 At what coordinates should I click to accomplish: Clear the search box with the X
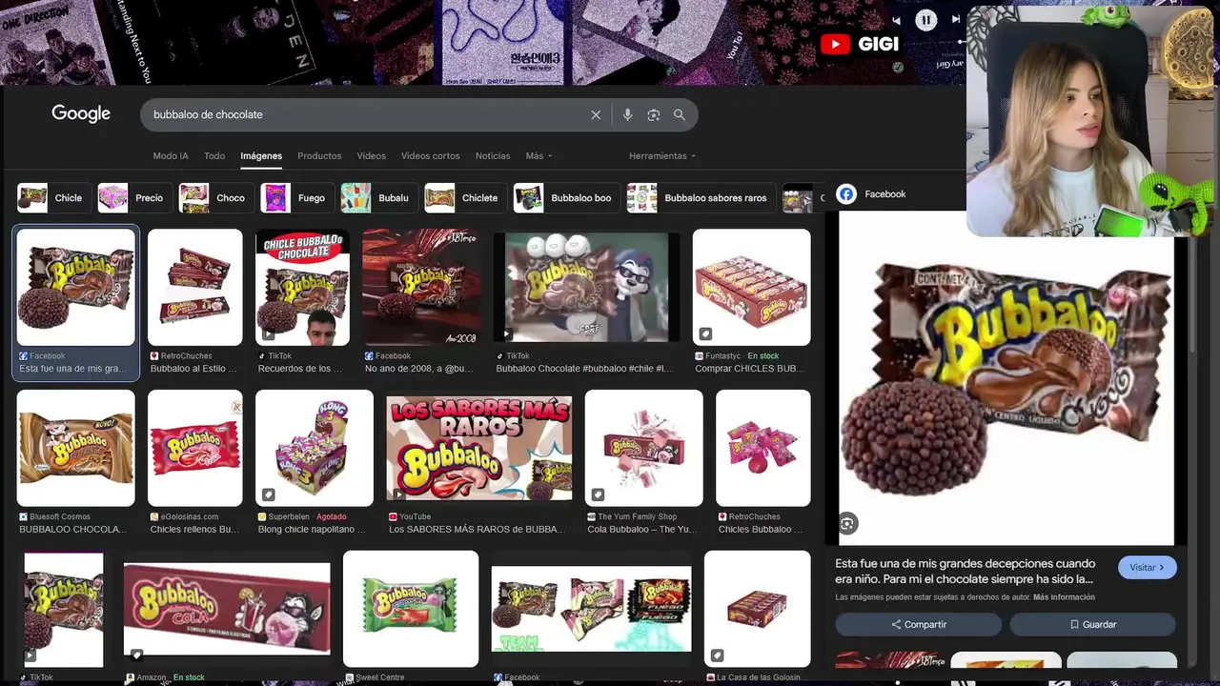pos(596,114)
